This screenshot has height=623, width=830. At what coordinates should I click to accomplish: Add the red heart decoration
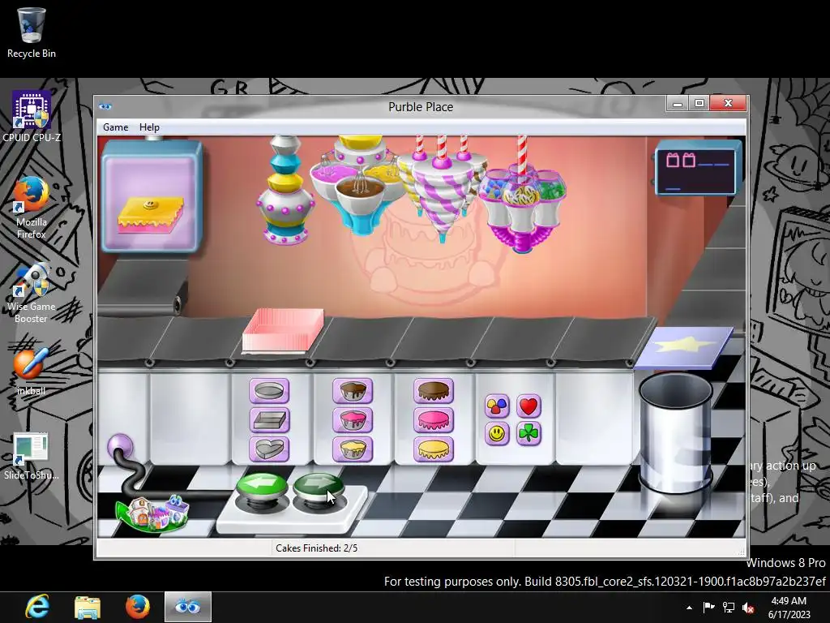(x=528, y=406)
